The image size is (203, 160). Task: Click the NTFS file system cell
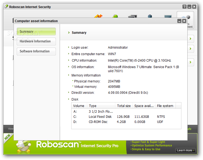[x=161, y=117]
